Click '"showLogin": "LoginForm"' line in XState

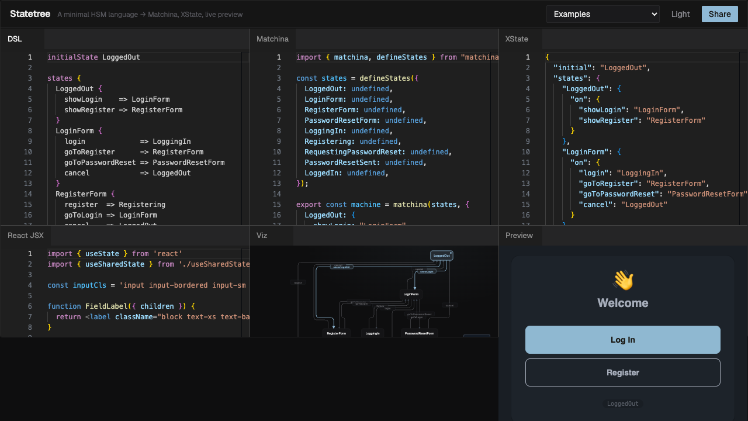tap(632, 110)
